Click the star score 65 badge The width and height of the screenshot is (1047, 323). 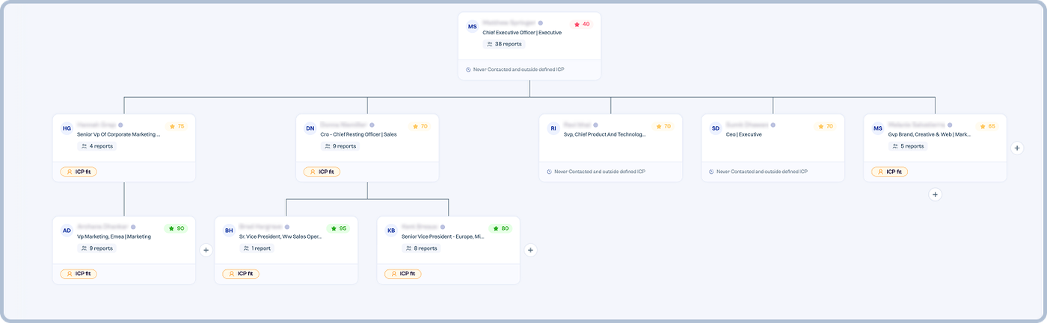[988, 127]
